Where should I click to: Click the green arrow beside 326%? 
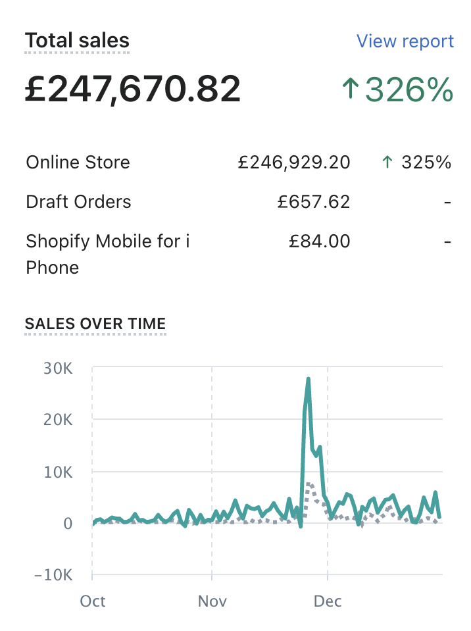click(x=351, y=89)
